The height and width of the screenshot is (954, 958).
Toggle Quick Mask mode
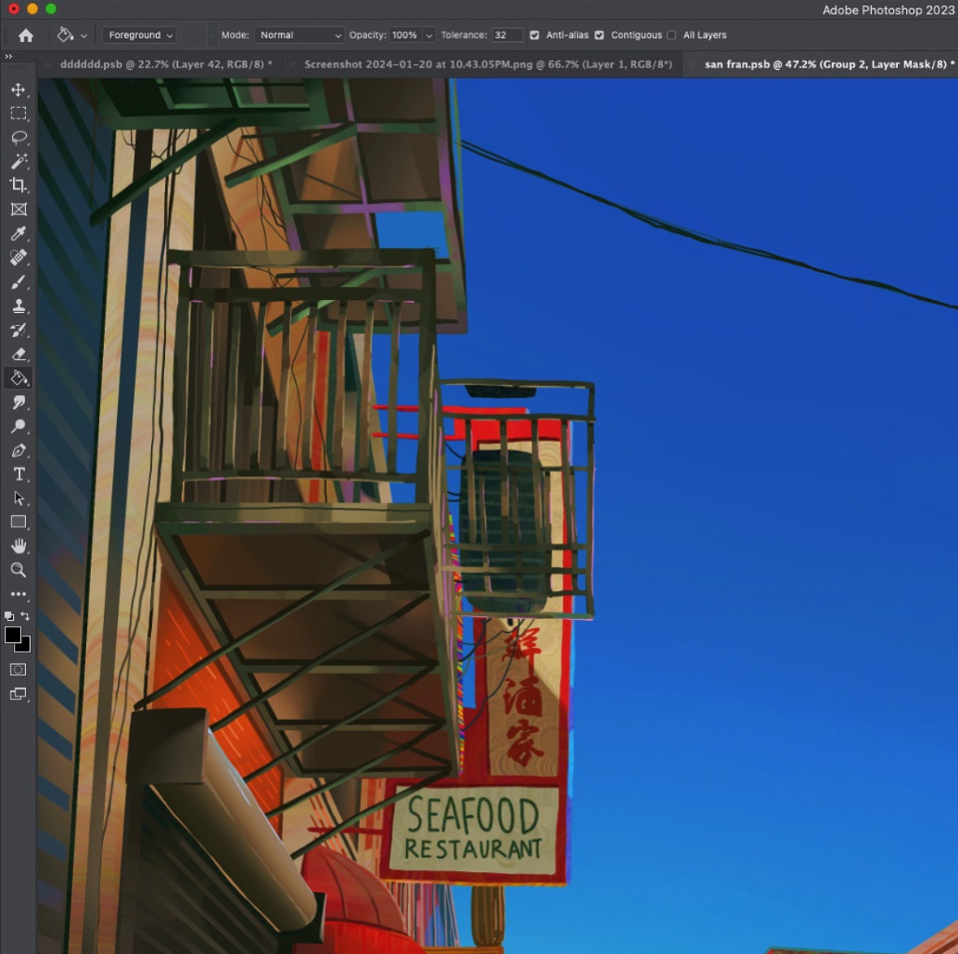[19, 670]
